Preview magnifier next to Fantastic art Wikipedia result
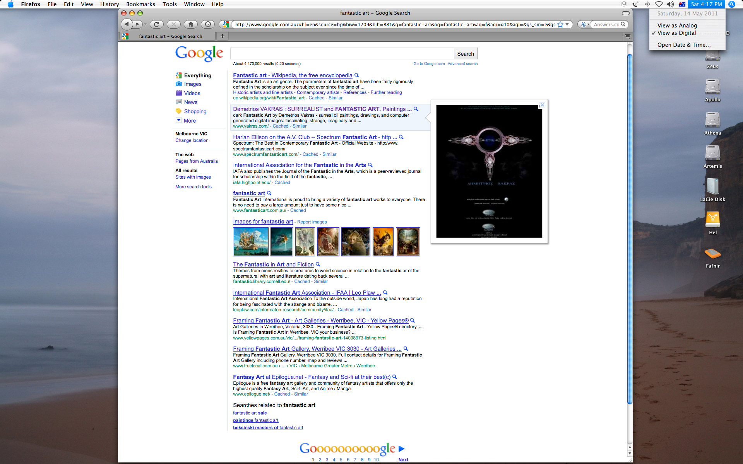The image size is (743, 464). (357, 75)
